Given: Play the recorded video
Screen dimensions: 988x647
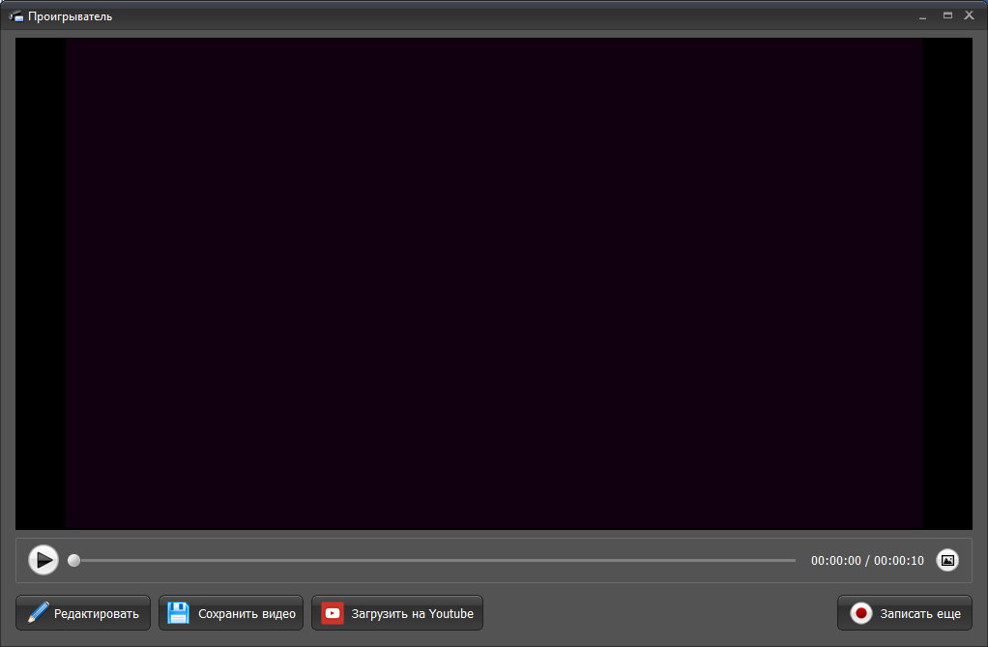Looking at the screenshot, I should click(44, 560).
